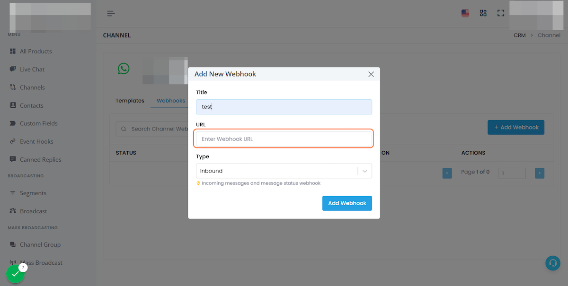Viewport: 568px width, 286px height.
Task: Toggle fullscreen mode icon
Action: pyautogui.click(x=501, y=13)
